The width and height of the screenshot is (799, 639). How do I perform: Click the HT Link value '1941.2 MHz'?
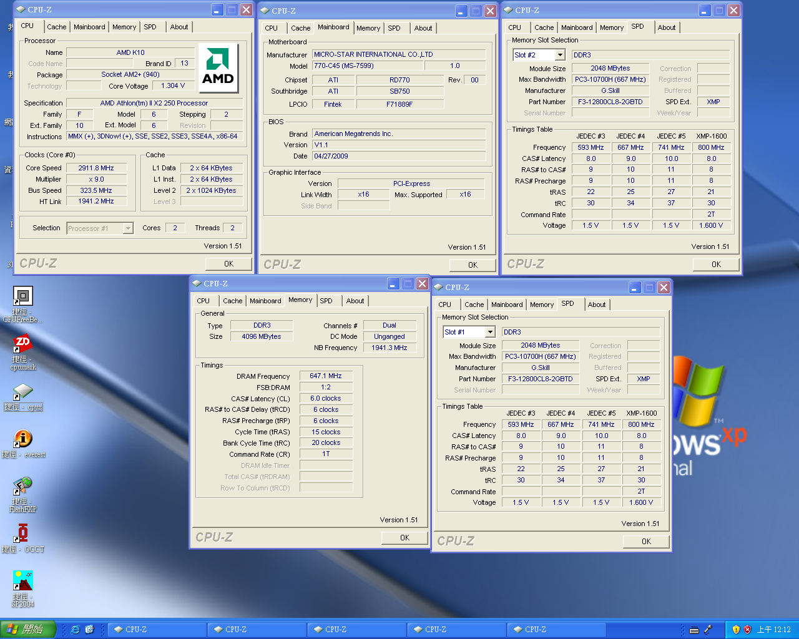tap(96, 201)
